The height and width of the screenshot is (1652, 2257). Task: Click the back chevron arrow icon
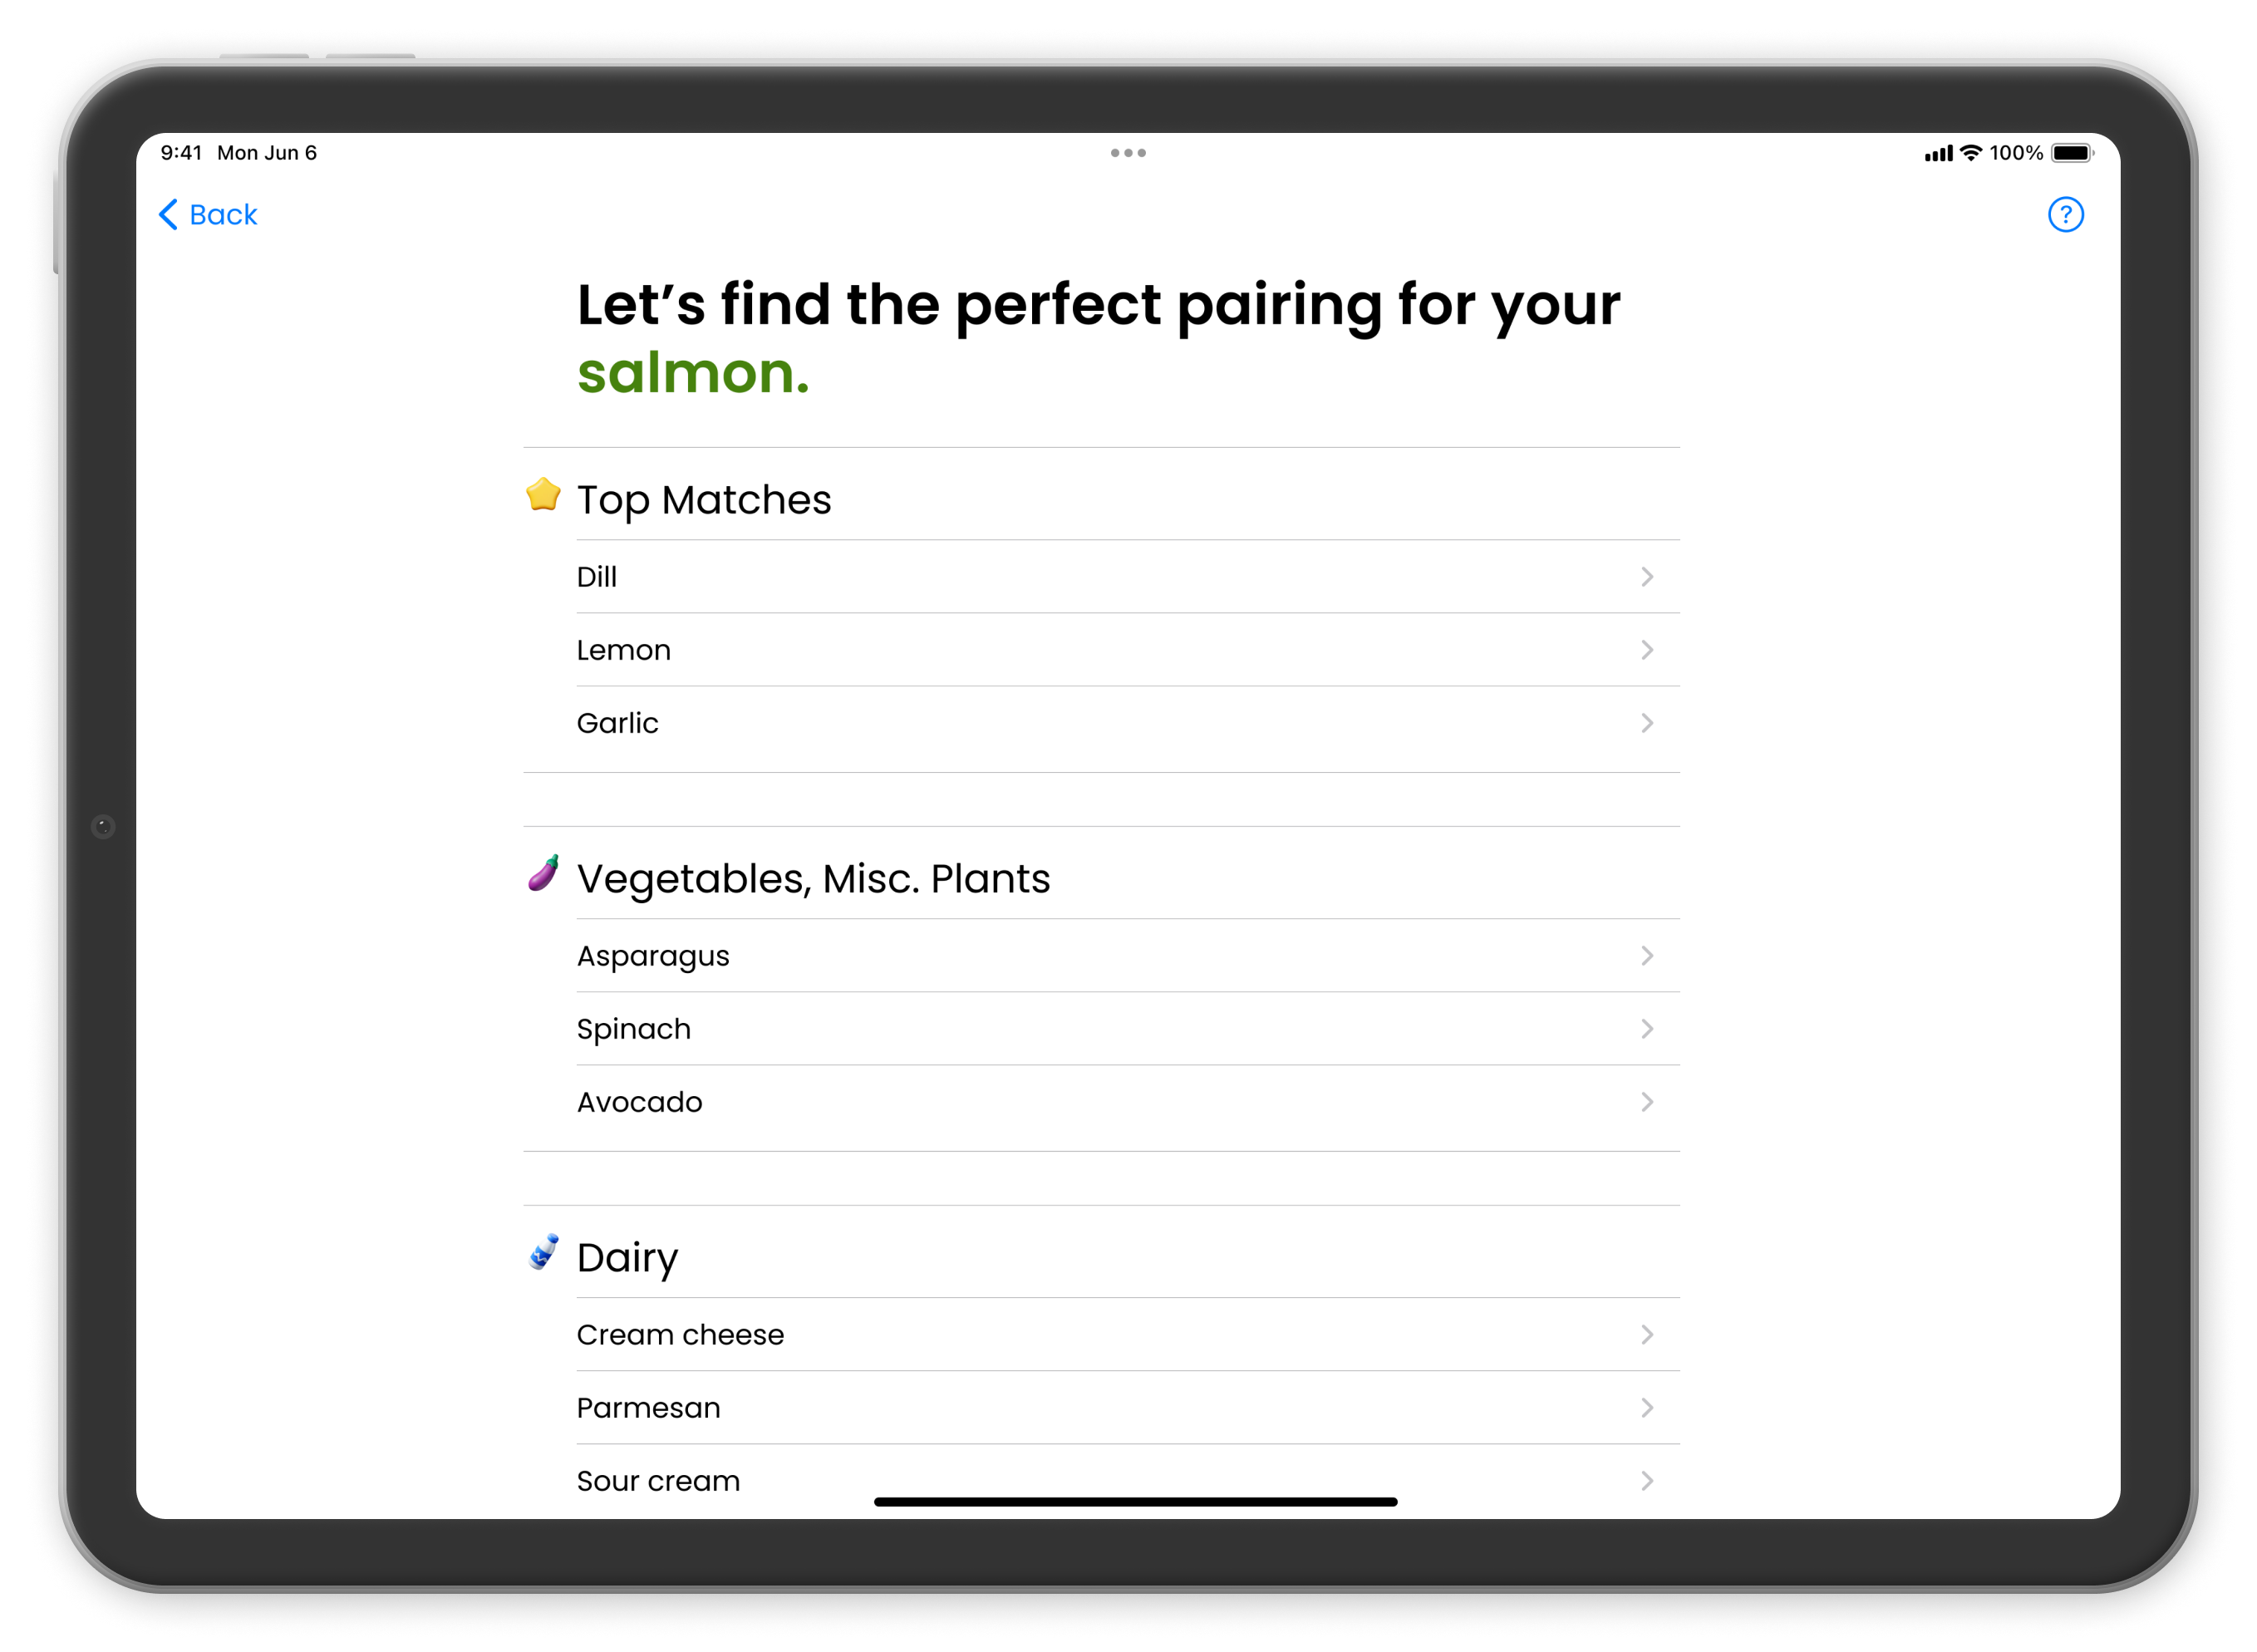click(170, 215)
